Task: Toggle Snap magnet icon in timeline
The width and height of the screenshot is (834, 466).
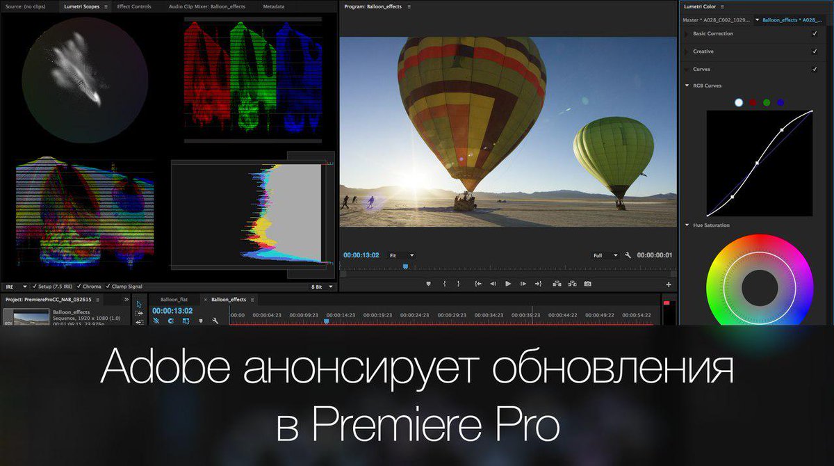Action: click(171, 321)
